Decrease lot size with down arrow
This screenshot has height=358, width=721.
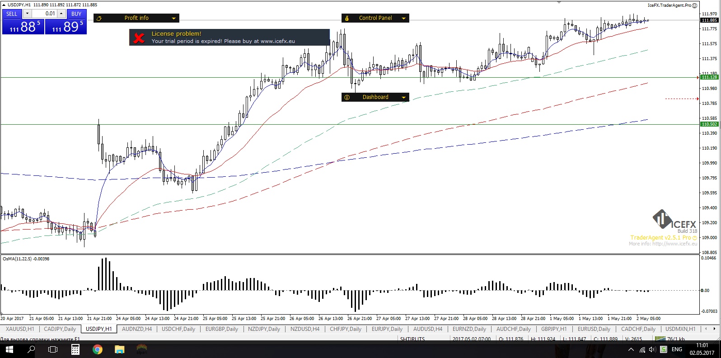pyautogui.click(x=27, y=14)
